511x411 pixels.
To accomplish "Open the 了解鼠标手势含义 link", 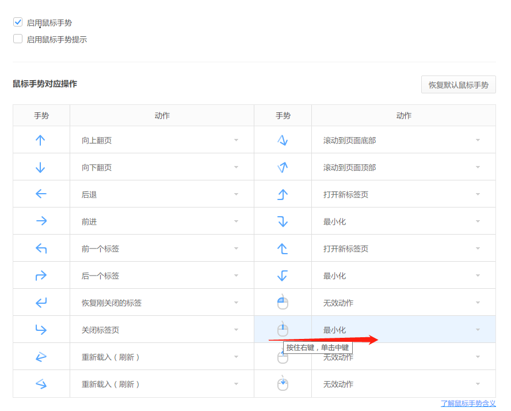I will point(468,404).
